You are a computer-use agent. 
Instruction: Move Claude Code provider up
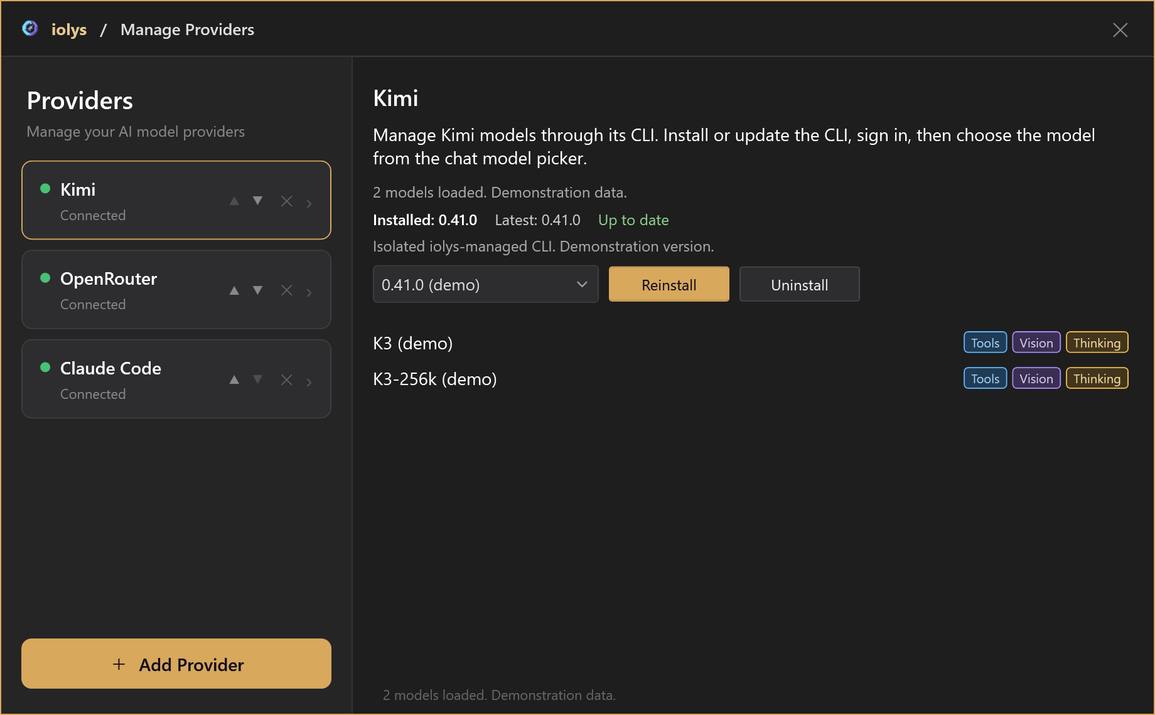[x=234, y=379]
